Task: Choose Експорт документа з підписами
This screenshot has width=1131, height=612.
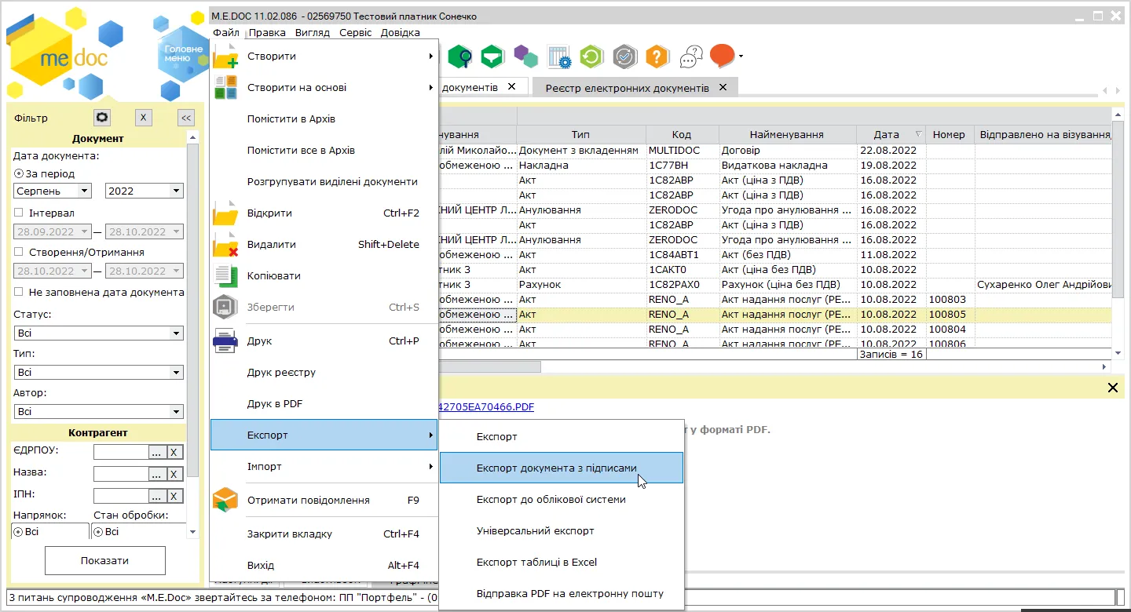Action: pyautogui.click(x=562, y=468)
